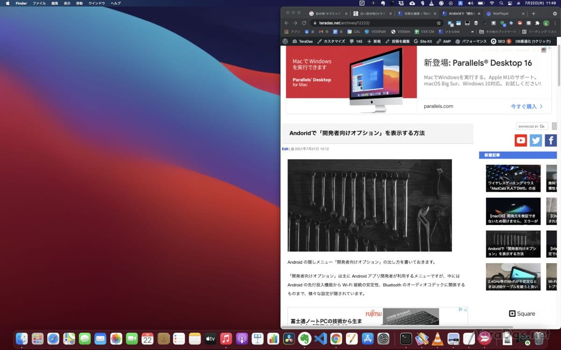Image resolution: width=561 pixels, height=350 pixels.
Task: Launch DaVinci Resolve from the Dock
Action: [x=289, y=339]
